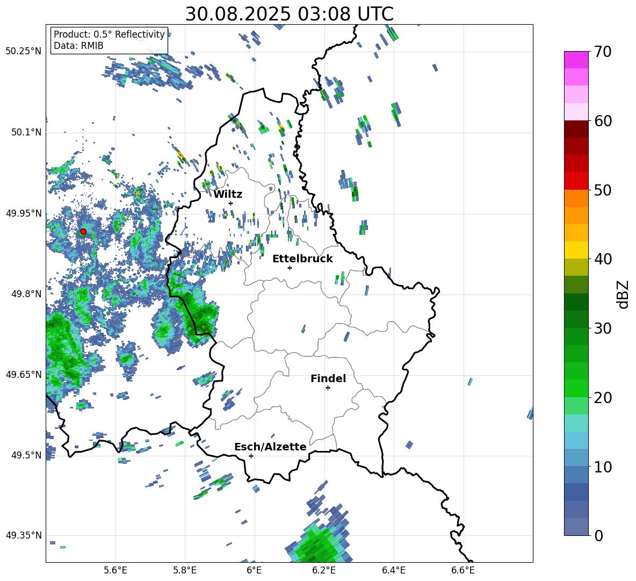The image size is (636, 581).
Task: Click the 49.35°N latitude label
Action: tap(24, 535)
